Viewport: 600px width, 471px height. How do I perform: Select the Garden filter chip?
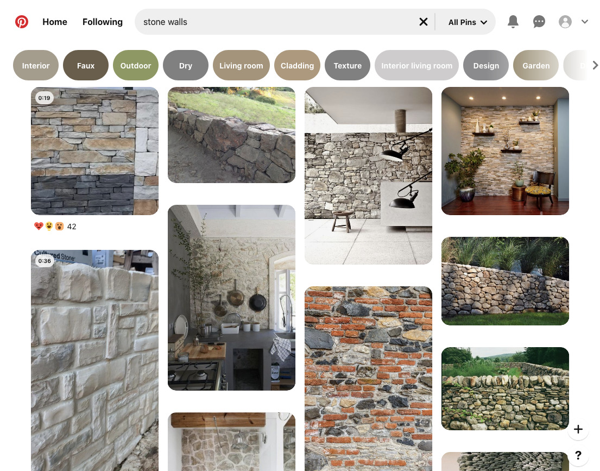[x=536, y=65]
